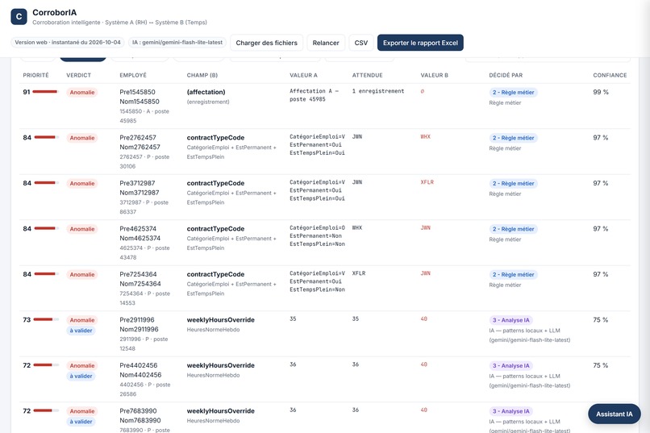
Task: Click employee name Pre2762457 Nom2762457
Action: [140, 142]
